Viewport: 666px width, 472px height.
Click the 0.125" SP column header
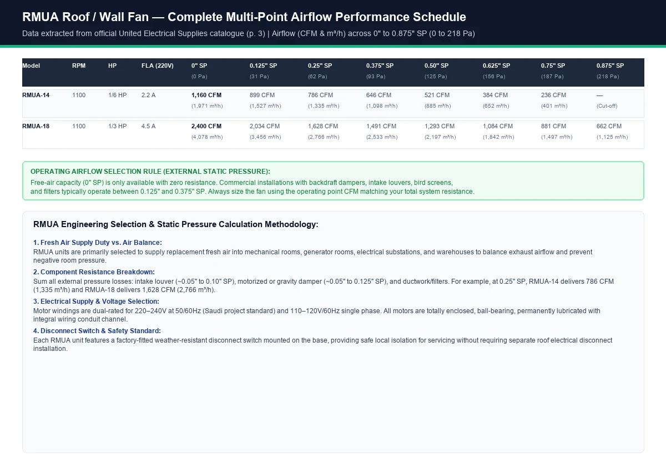click(x=263, y=66)
